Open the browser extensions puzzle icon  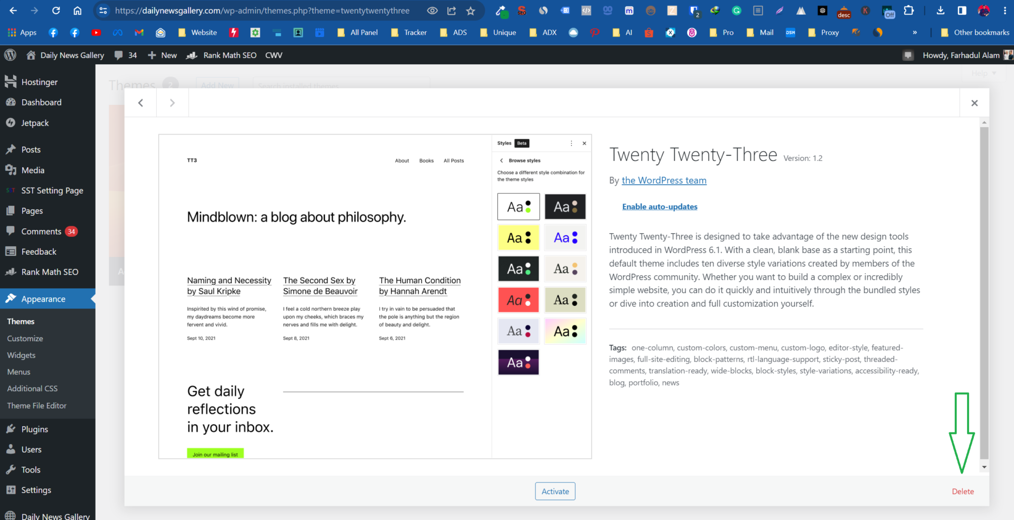pos(909,11)
